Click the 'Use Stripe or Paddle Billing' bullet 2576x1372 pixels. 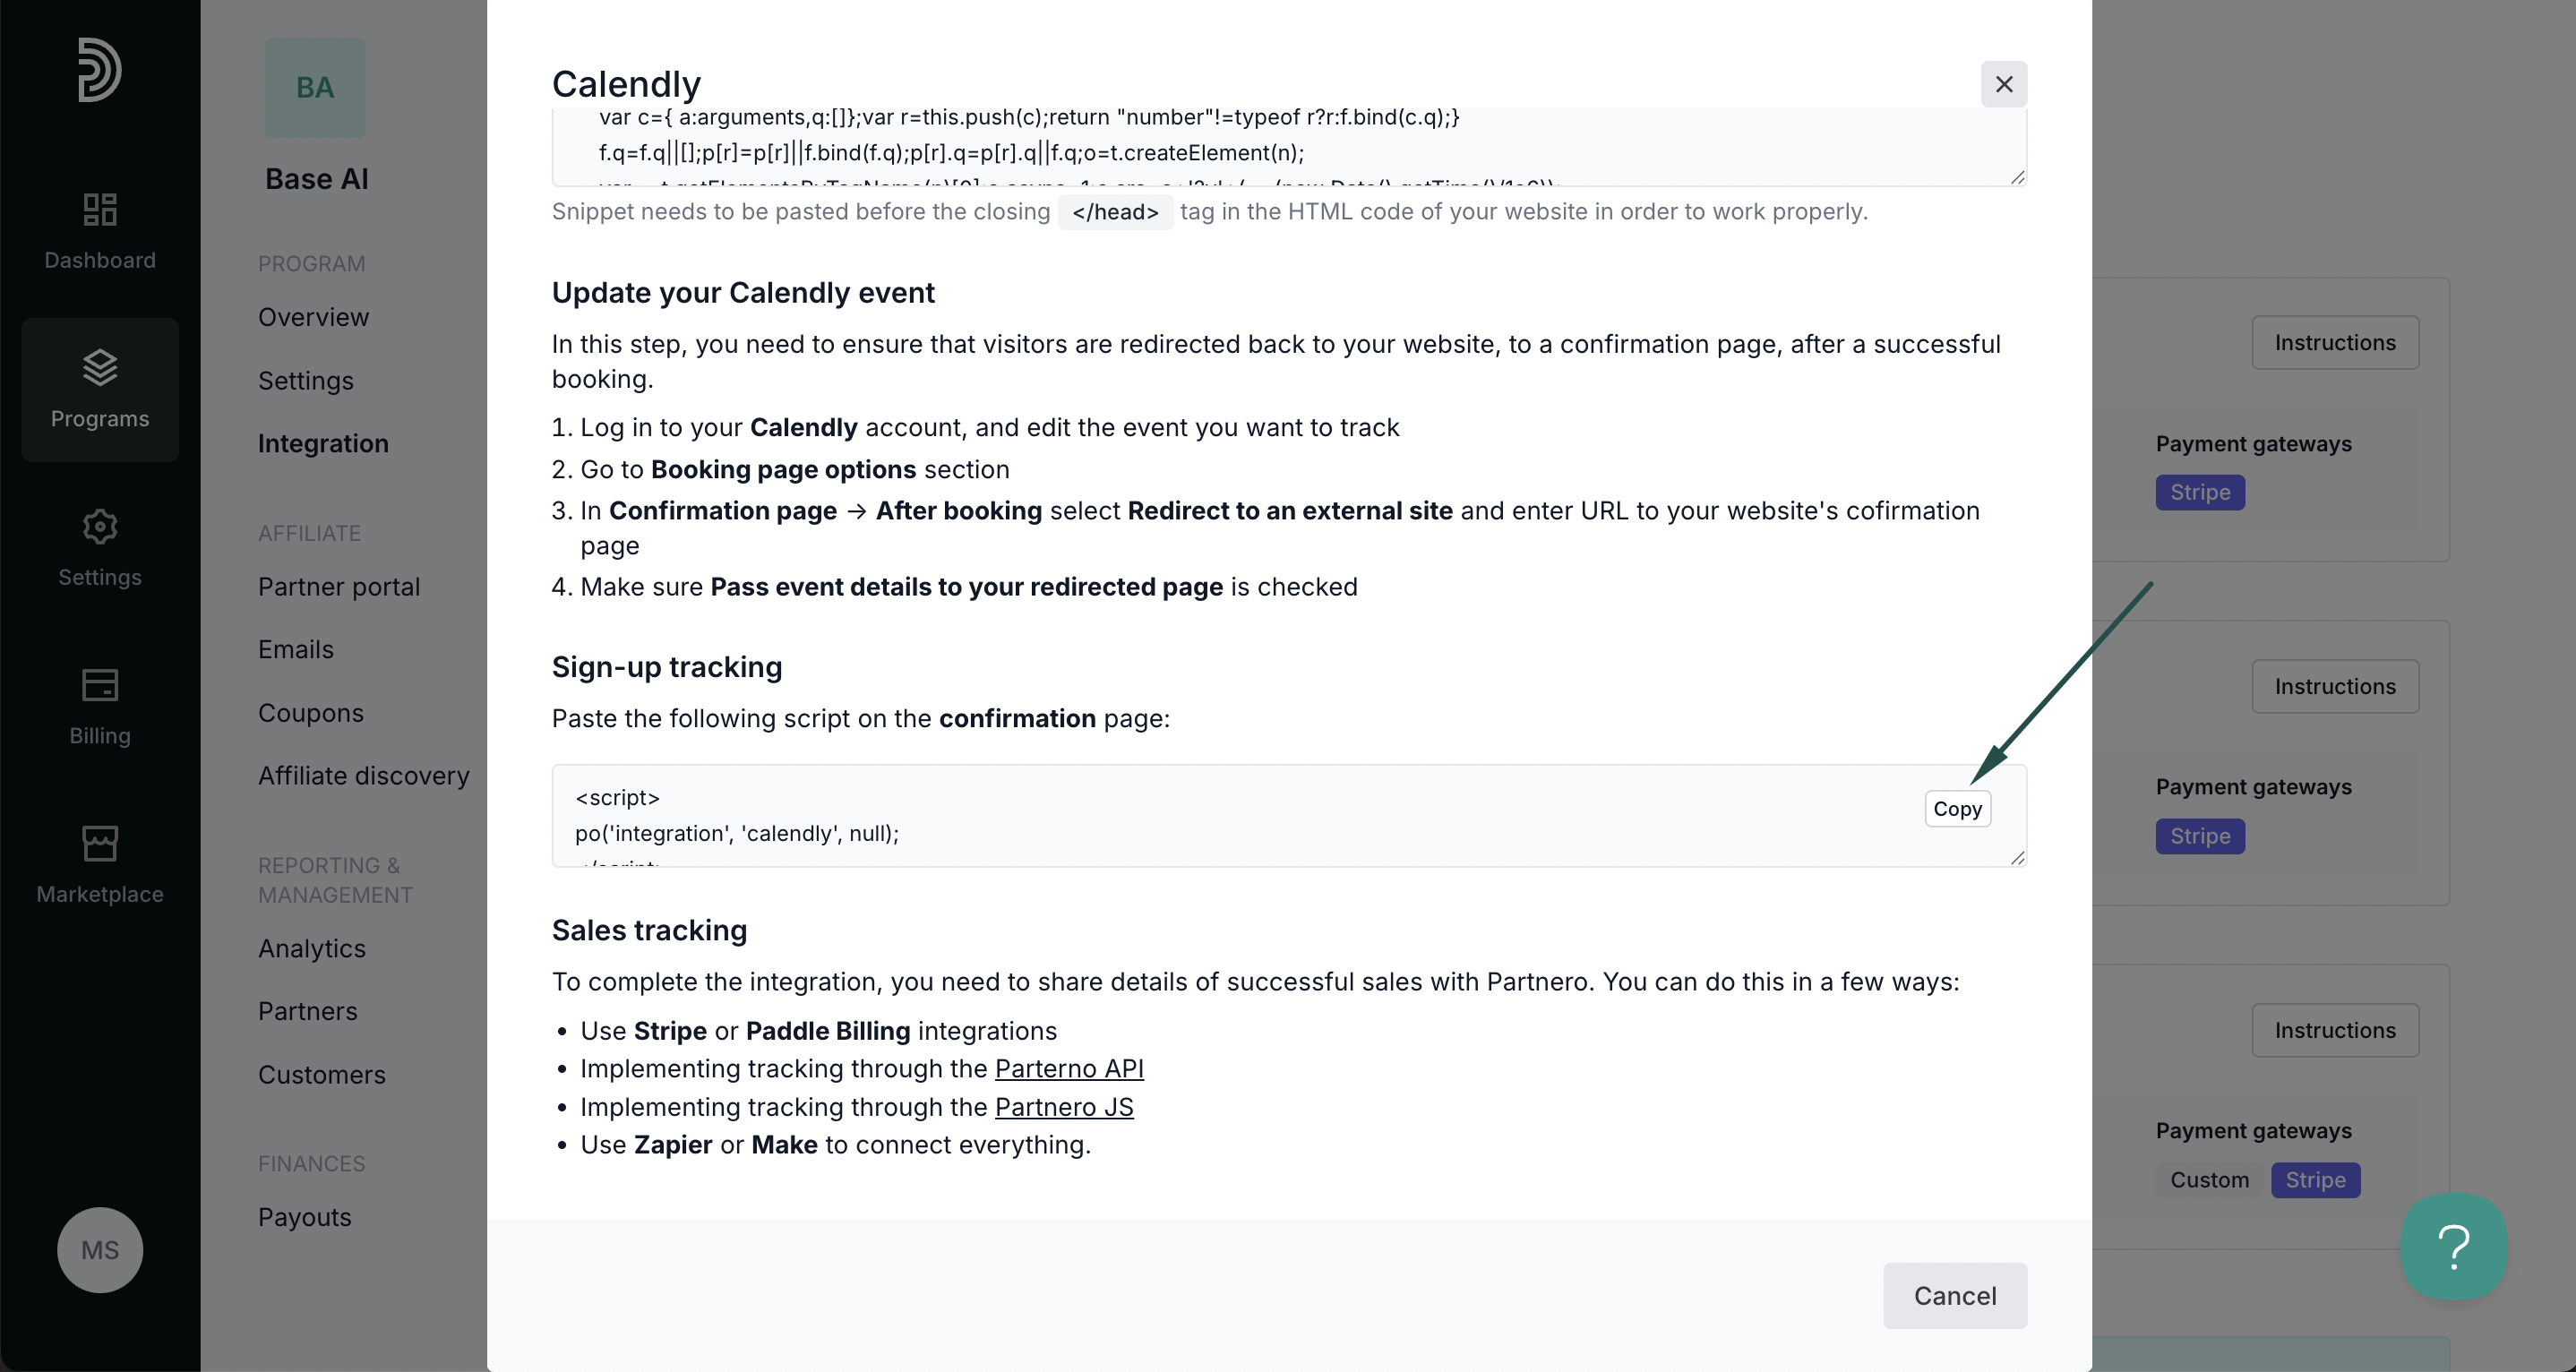pos(818,1031)
